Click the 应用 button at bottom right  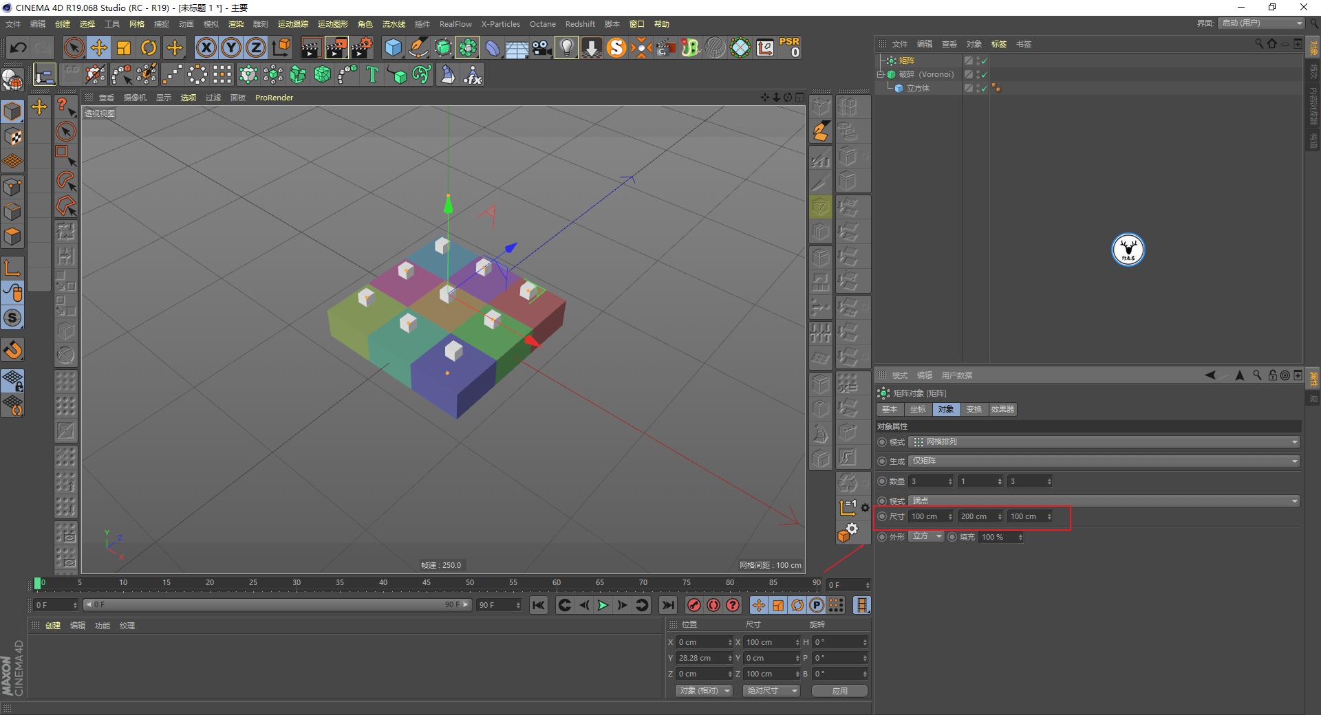pyautogui.click(x=839, y=690)
